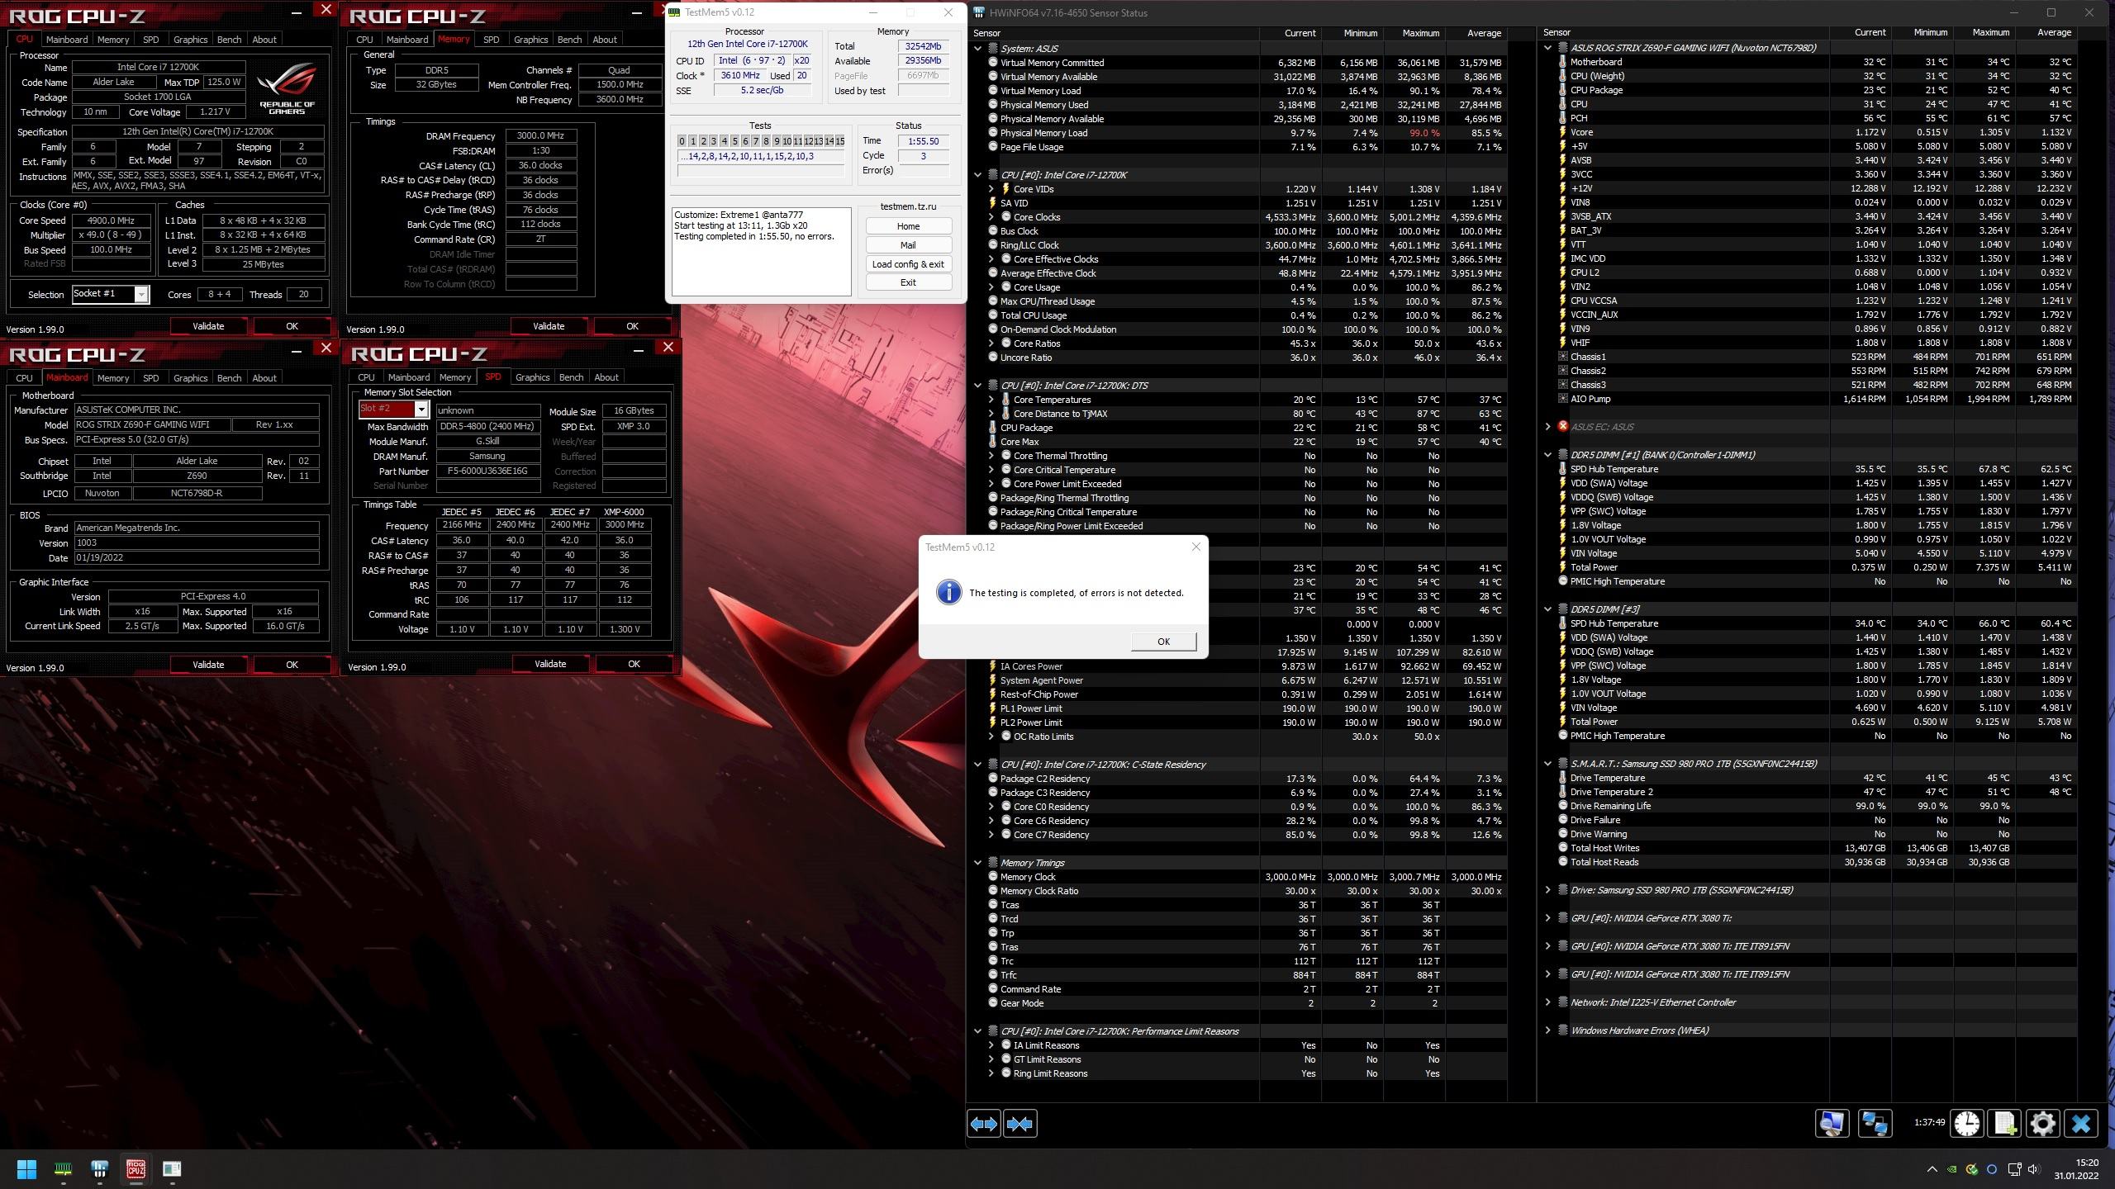Start HWiNFO sensor logging file icon
Viewport: 2115px width, 1189px height.
click(2005, 1124)
